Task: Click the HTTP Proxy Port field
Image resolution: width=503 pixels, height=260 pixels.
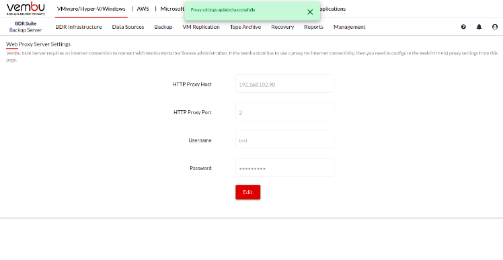Action: point(284,112)
